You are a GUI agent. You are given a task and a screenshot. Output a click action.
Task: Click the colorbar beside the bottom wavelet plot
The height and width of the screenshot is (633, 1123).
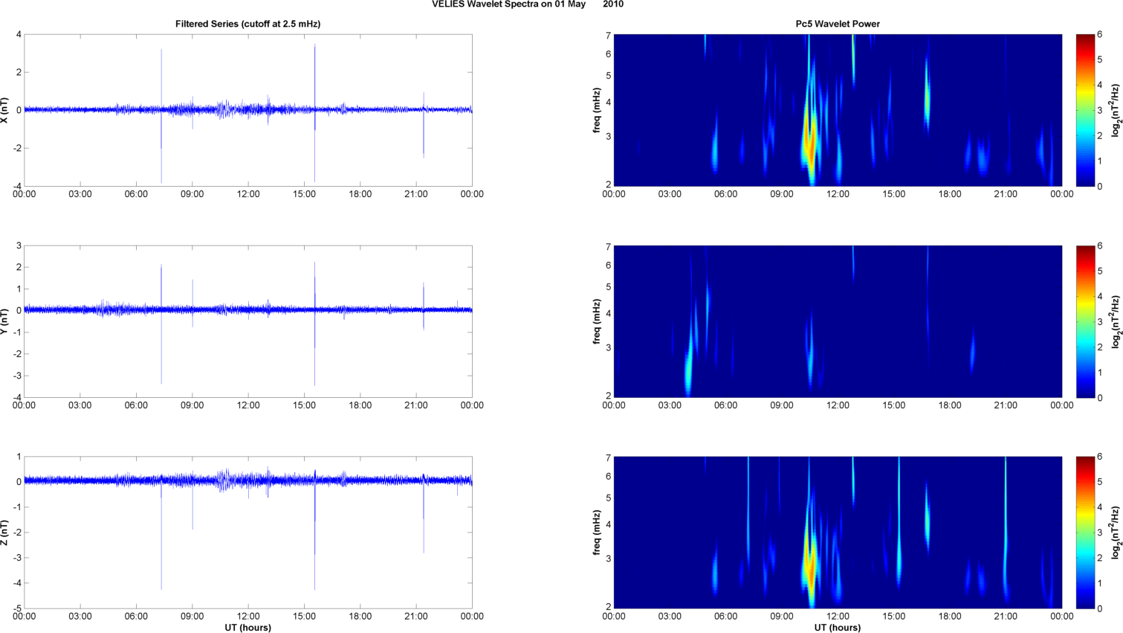click(x=1085, y=533)
